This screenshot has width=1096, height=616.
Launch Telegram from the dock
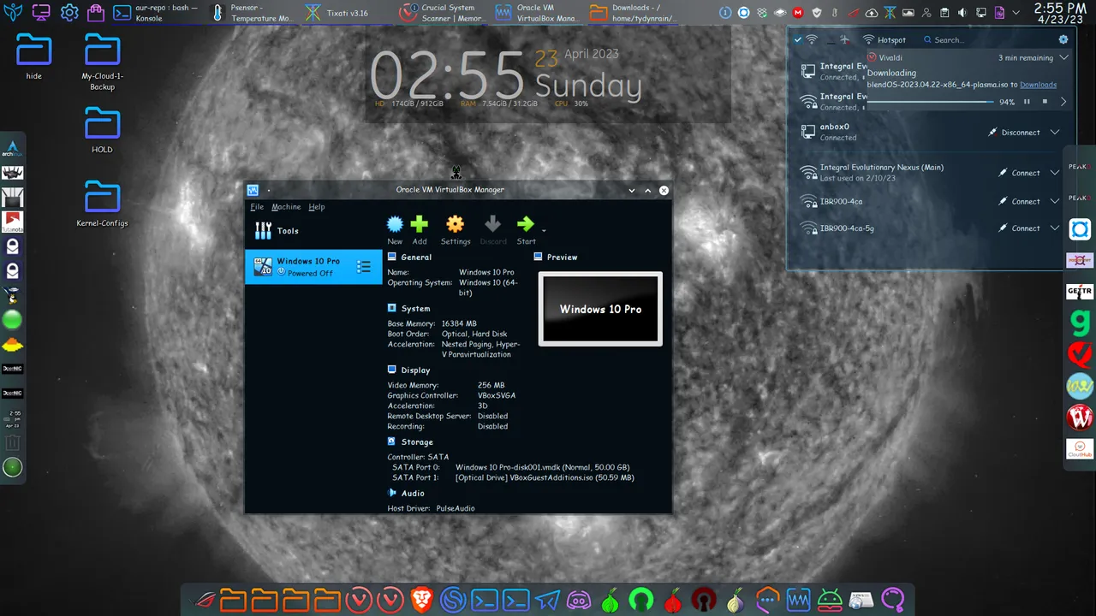[548, 601]
